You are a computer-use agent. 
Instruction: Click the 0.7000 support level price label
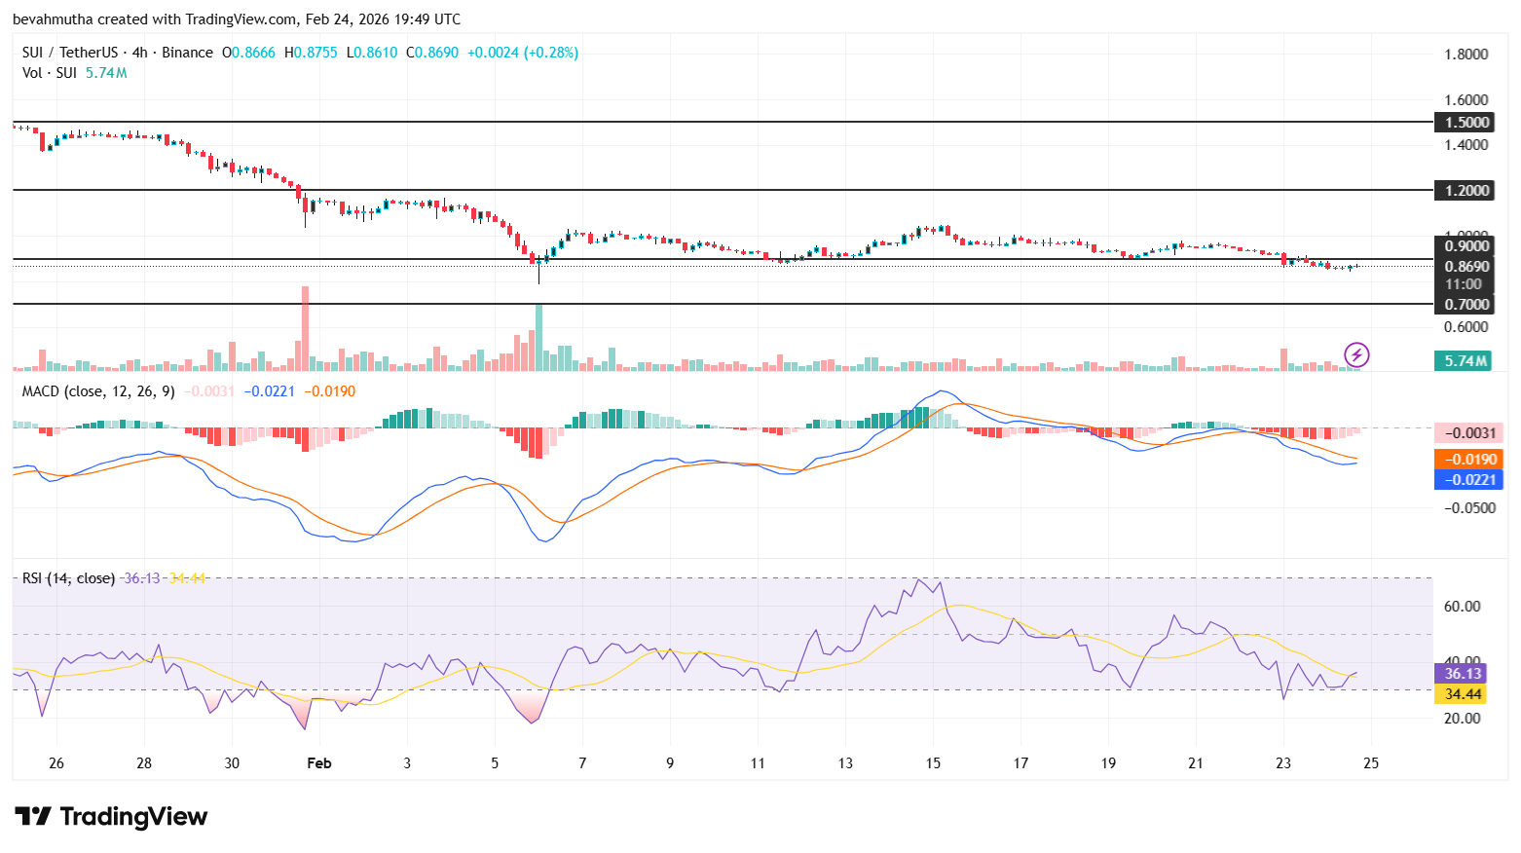(x=1465, y=304)
